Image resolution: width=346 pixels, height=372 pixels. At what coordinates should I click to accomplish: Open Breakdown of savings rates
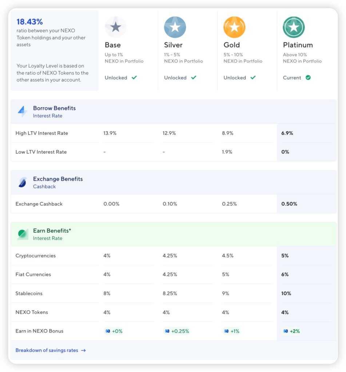(x=51, y=350)
